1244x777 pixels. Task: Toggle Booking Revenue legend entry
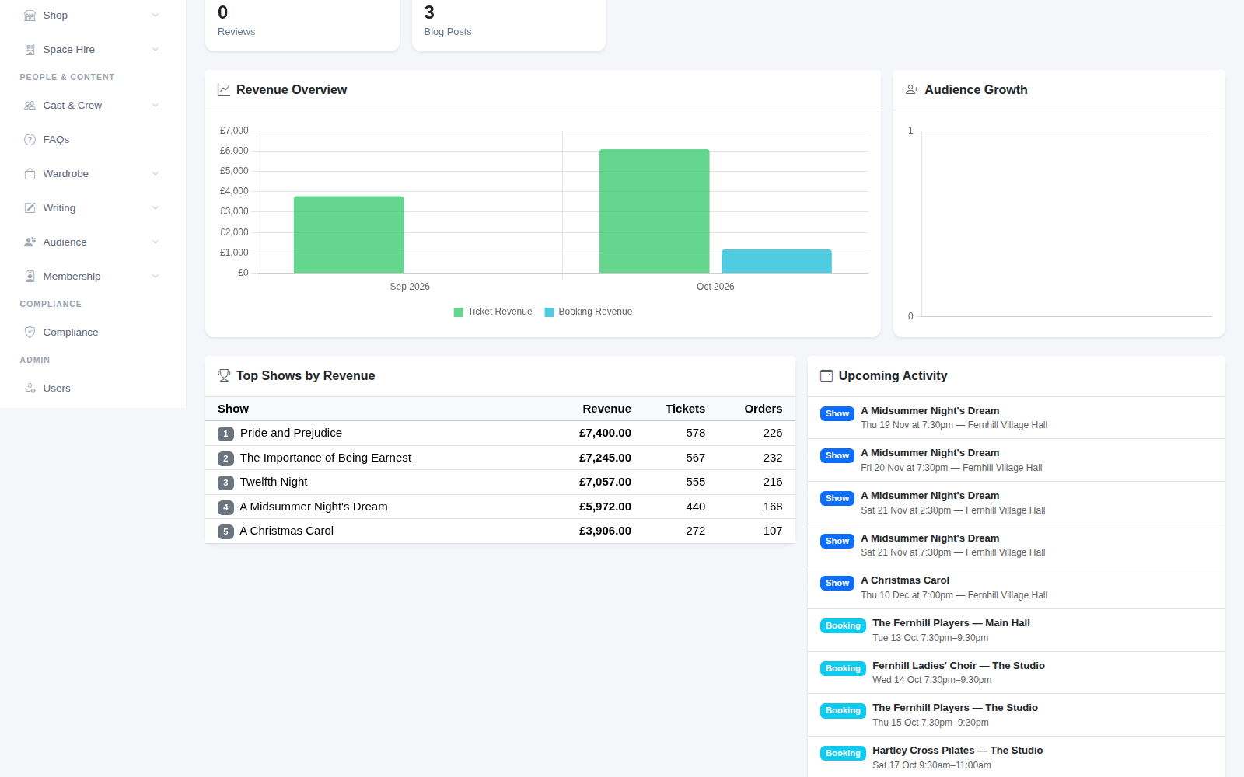tap(589, 312)
